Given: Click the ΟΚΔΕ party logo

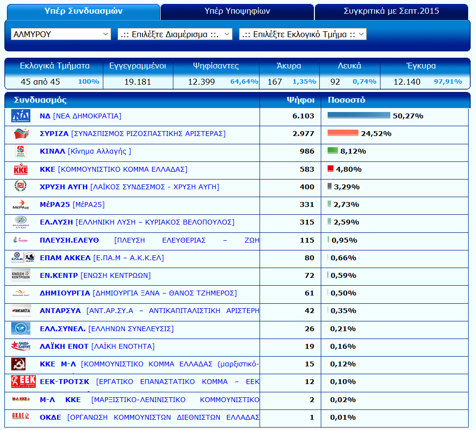Looking at the screenshot, I should coord(21,417).
